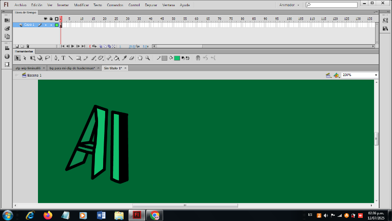Select the Free Transform tool

32,58
